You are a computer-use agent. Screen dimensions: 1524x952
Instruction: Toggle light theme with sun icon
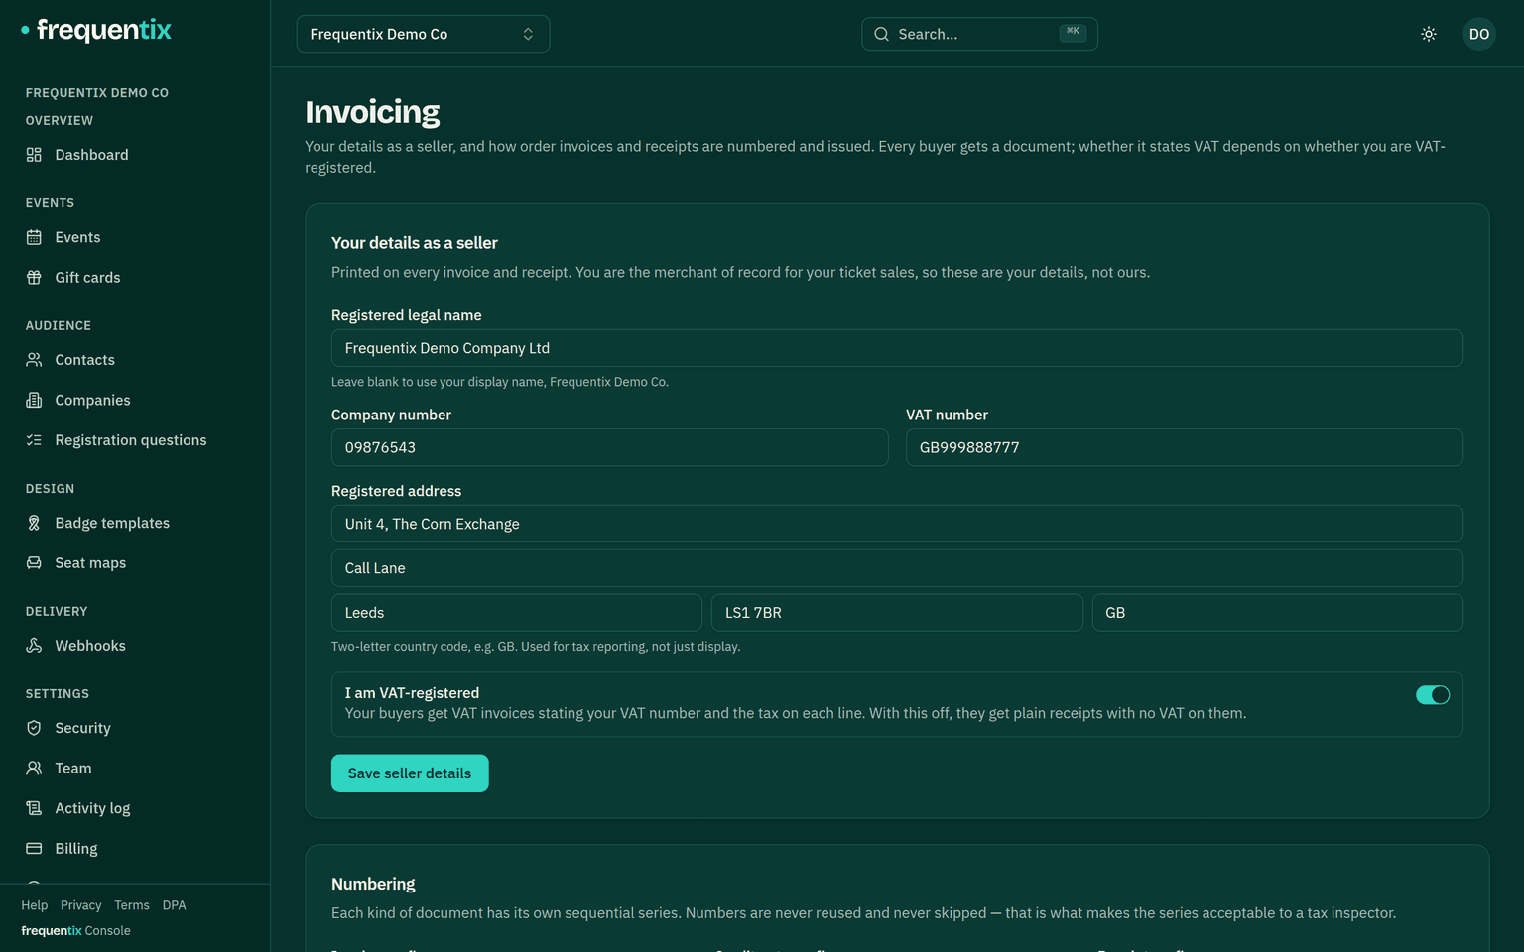coord(1429,34)
